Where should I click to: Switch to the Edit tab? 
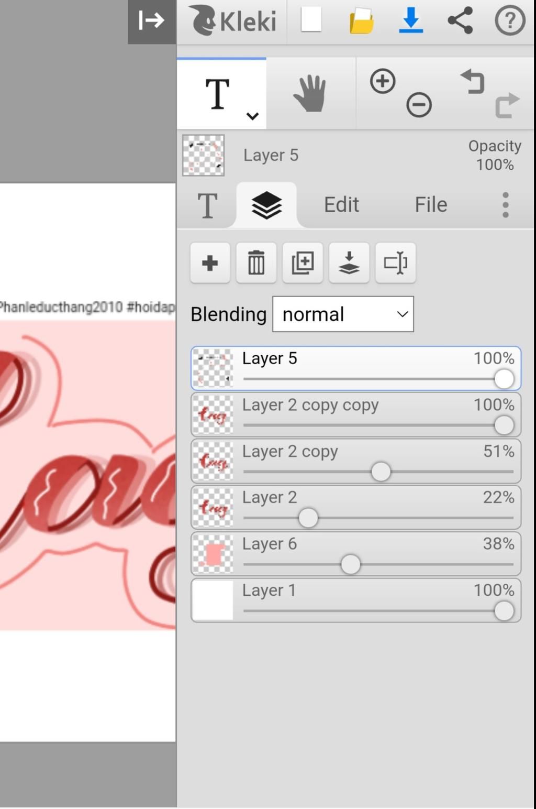coord(341,205)
